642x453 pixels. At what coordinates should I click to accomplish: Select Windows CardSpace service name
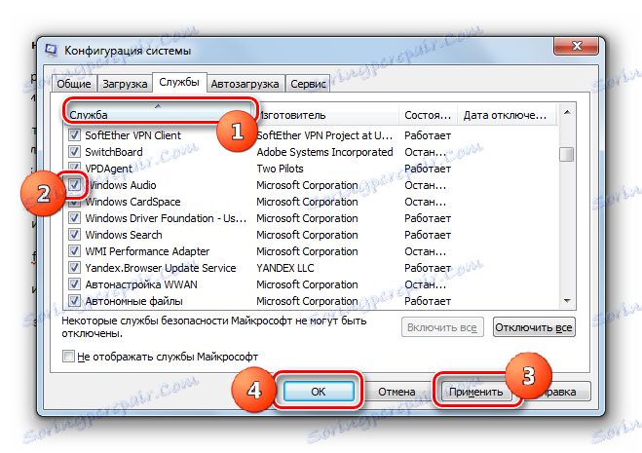(x=132, y=202)
